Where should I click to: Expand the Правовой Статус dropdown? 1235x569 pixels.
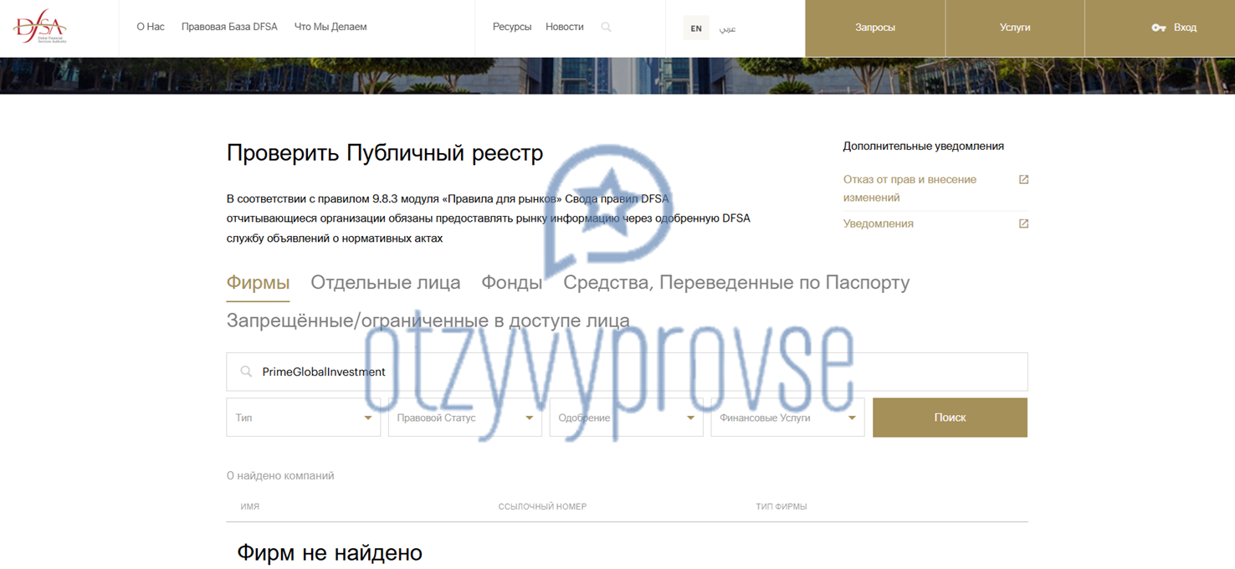465,418
